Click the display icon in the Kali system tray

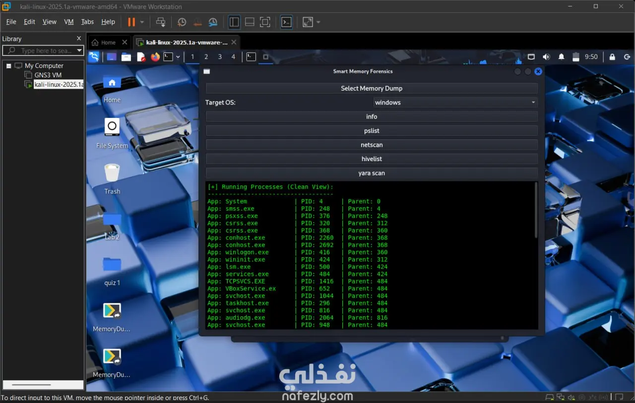click(x=531, y=57)
